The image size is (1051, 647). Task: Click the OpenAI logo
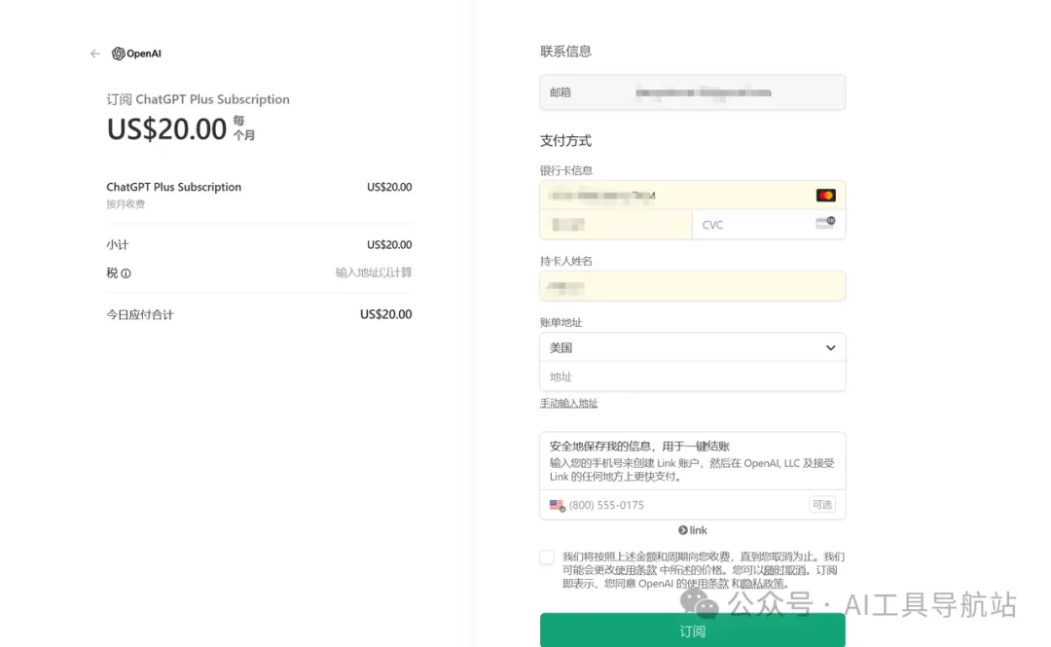(136, 54)
